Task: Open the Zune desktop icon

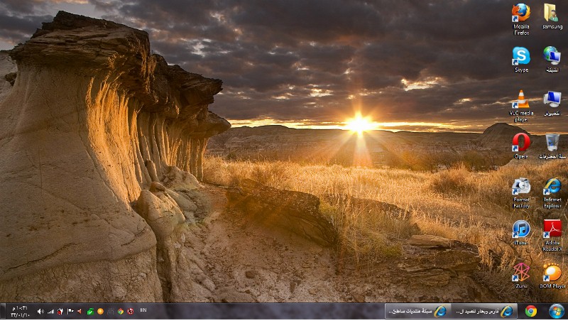Action: 521,272
